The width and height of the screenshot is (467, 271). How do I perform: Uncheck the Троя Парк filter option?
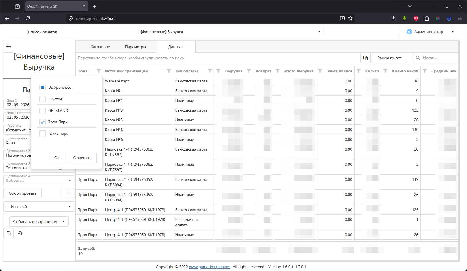coord(43,122)
